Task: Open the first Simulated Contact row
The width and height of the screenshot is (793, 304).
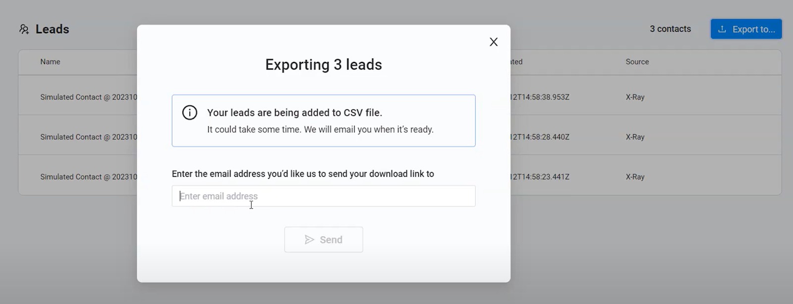Action: pyautogui.click(x=88, y=97)
